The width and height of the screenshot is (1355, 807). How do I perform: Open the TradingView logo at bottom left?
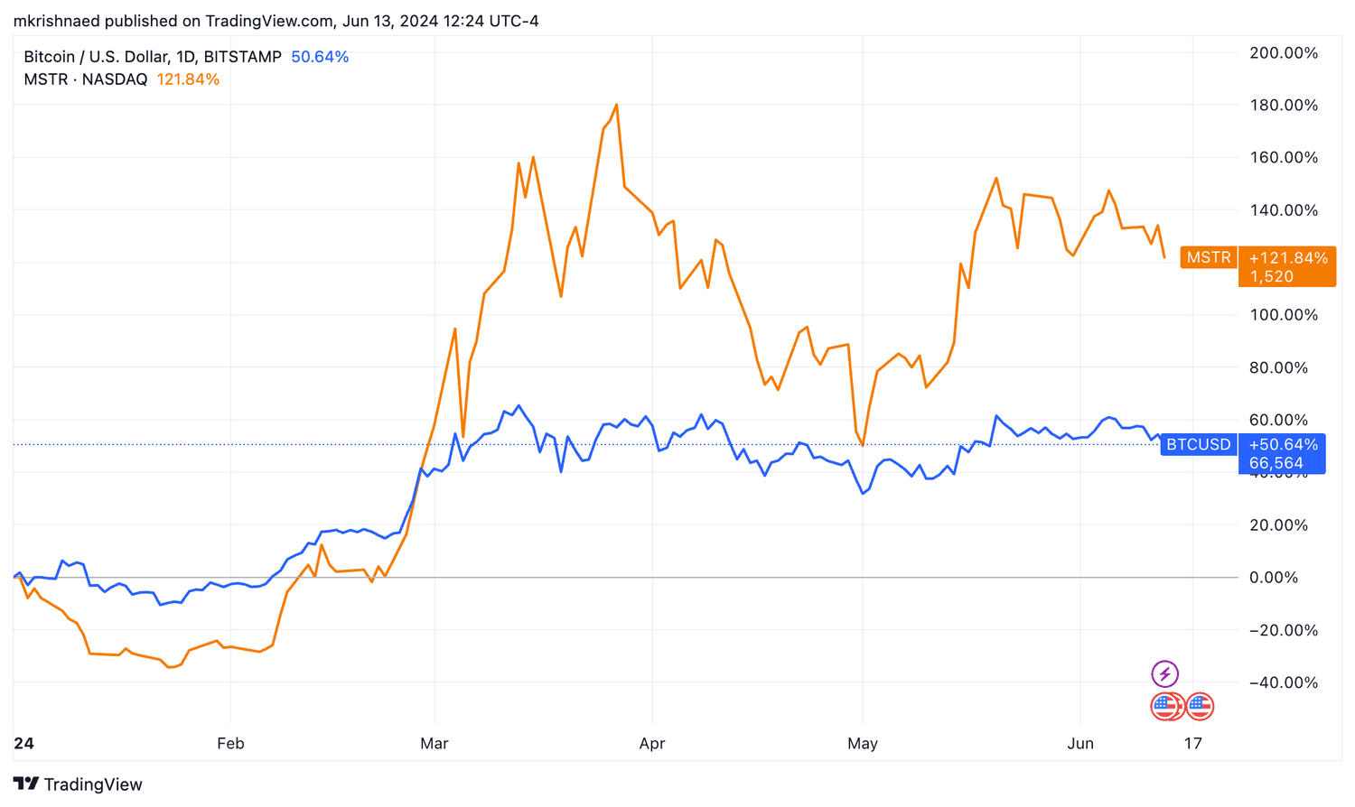coord(78,784)
